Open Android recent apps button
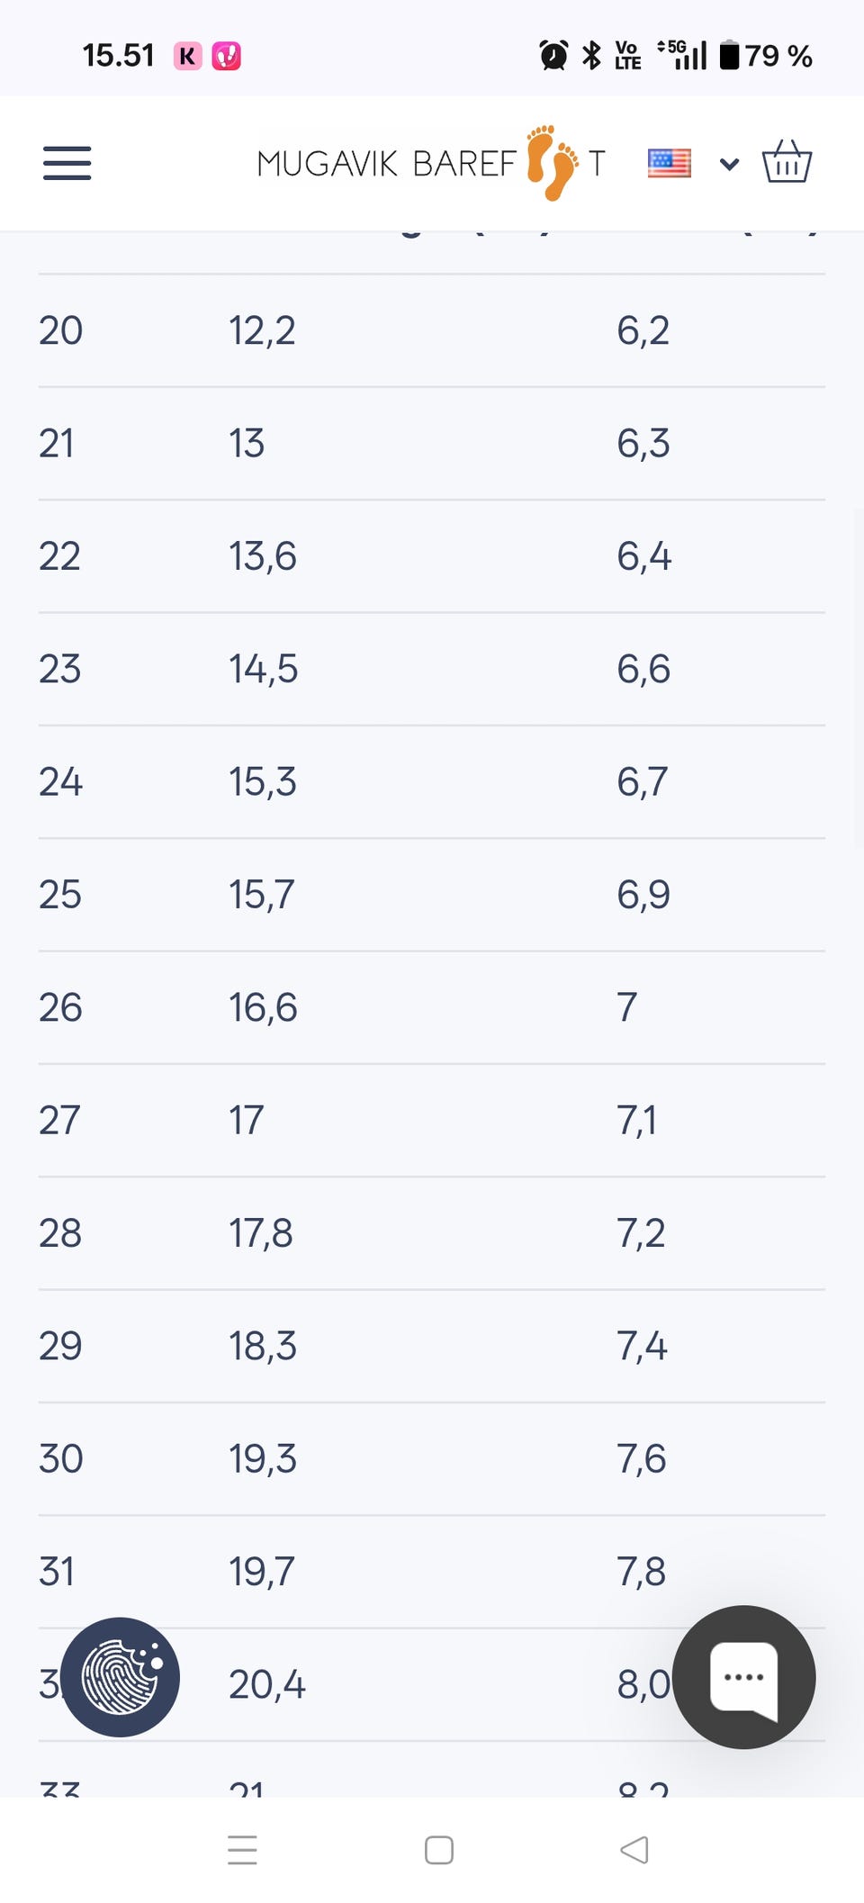Image resolution: width=864 pixels, height=1903 pixels. [242, 1850]
